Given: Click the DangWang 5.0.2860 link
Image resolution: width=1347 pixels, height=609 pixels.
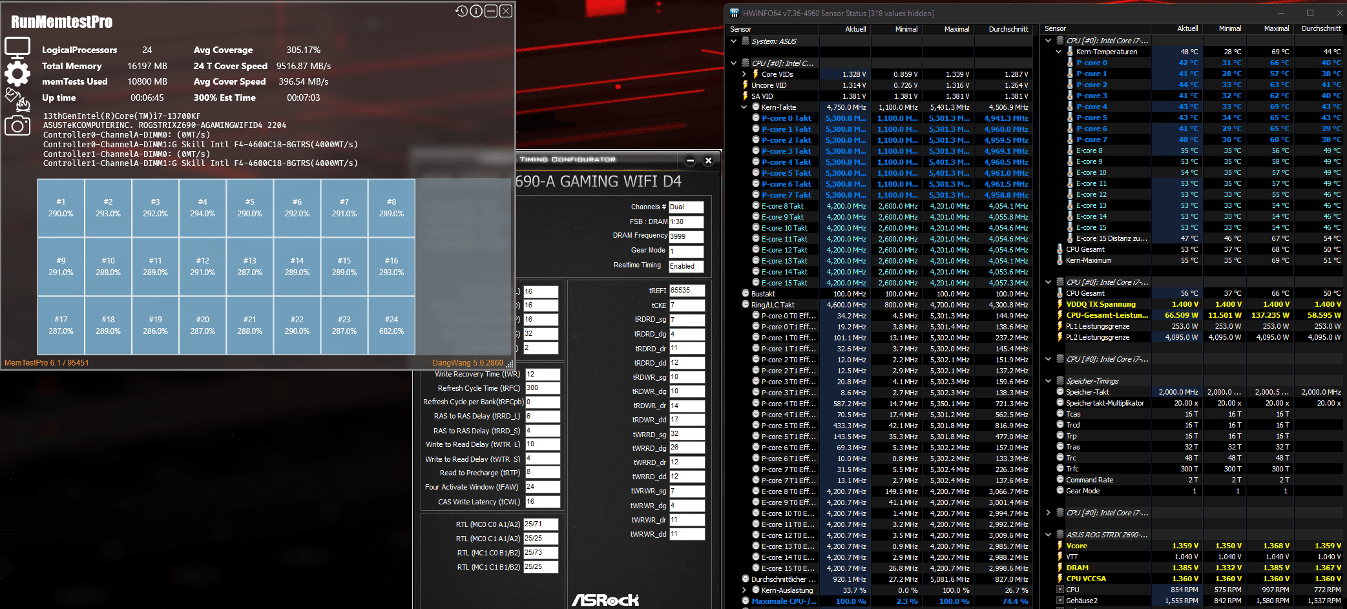Looking at the screenshot, I should (x=468, y=363).
